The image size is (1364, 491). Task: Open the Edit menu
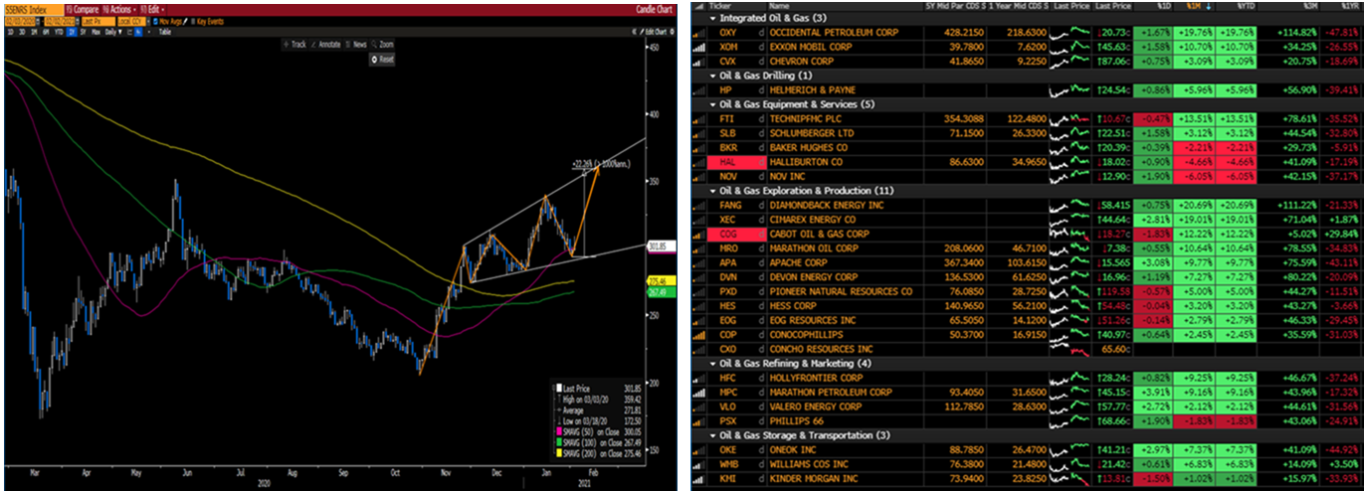pyautogui.click(x=152, y=10)
